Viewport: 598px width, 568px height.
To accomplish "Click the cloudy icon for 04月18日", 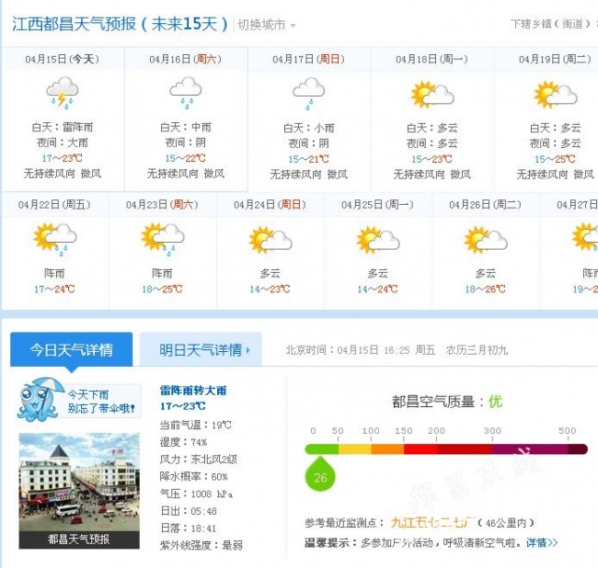I will [x=432, y=94].
